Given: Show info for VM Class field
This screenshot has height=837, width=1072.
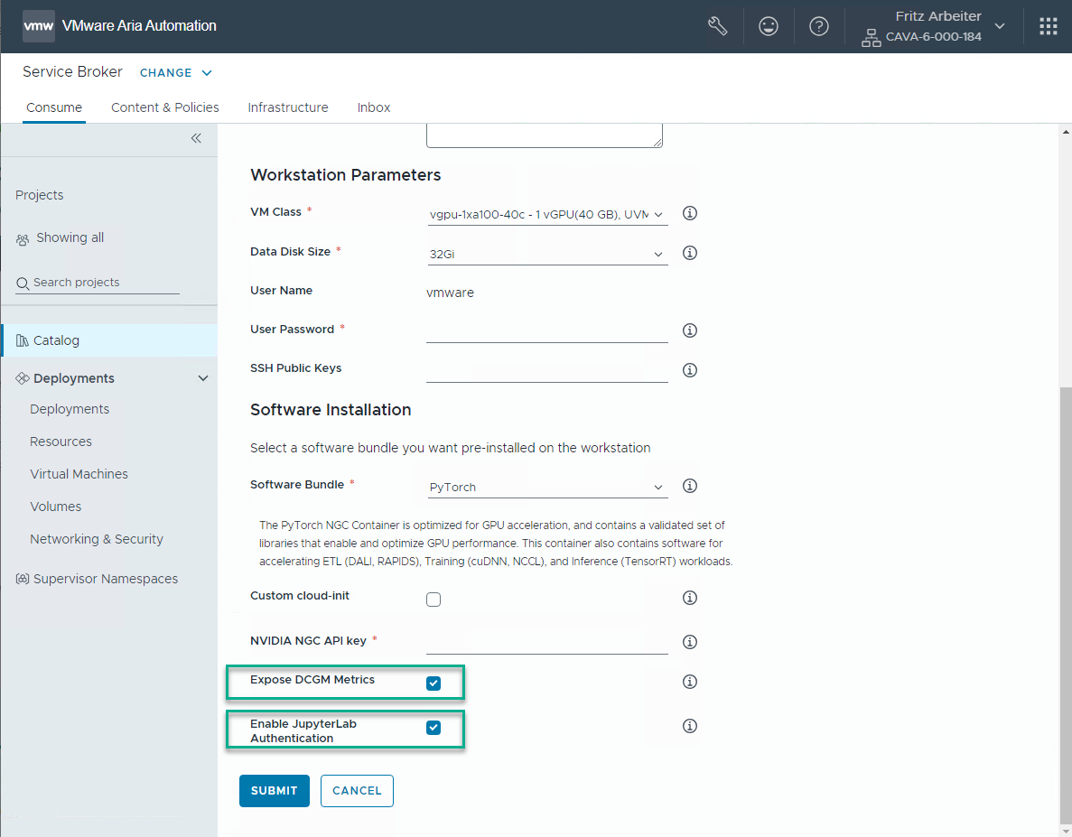Looking at the screenshot, I should point(690,213).
